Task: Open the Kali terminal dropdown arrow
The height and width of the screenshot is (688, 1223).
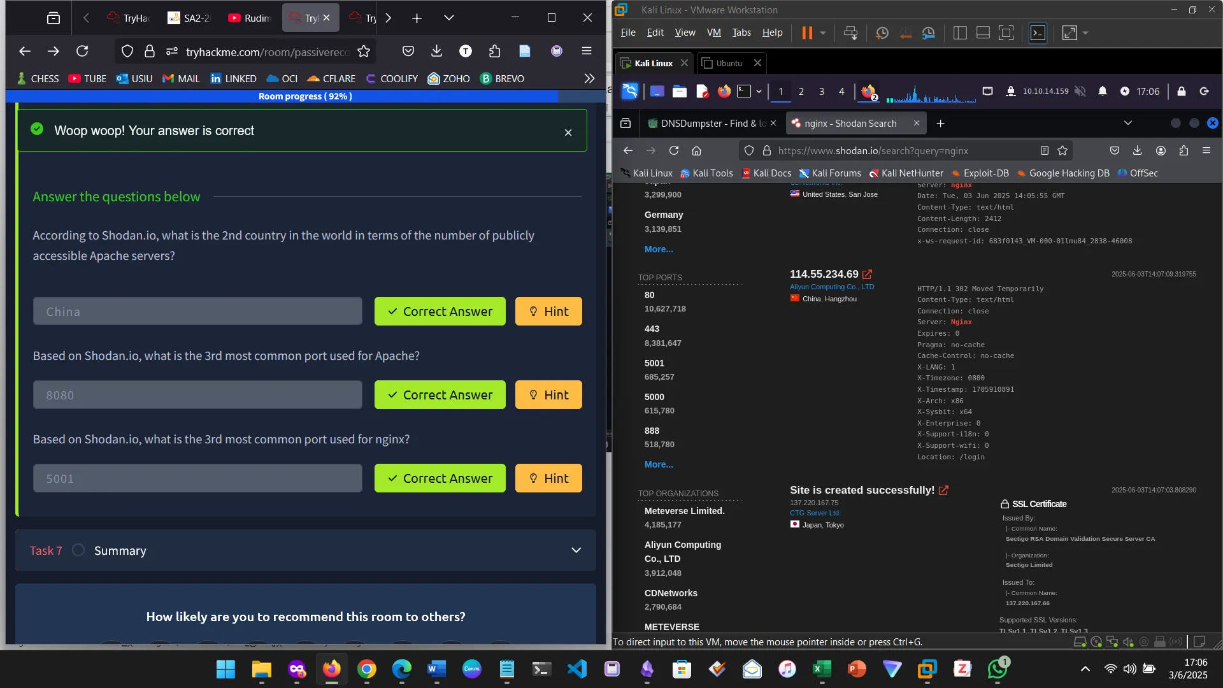Action: (x=759, y=91)
